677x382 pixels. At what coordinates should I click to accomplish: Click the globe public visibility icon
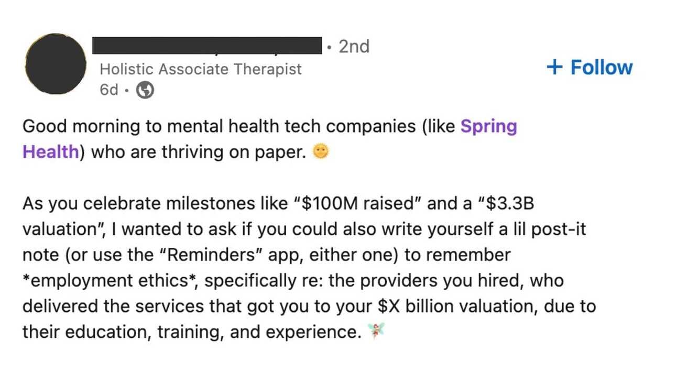pos(145,91)
